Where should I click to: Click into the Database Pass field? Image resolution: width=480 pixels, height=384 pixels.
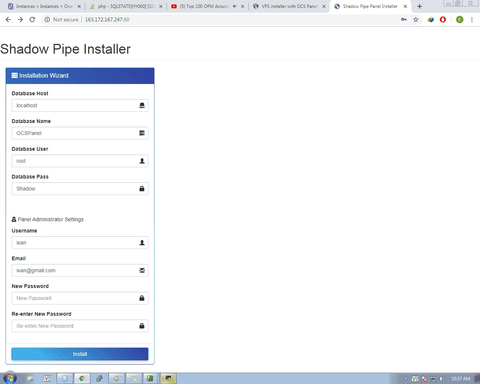(80, 189)
